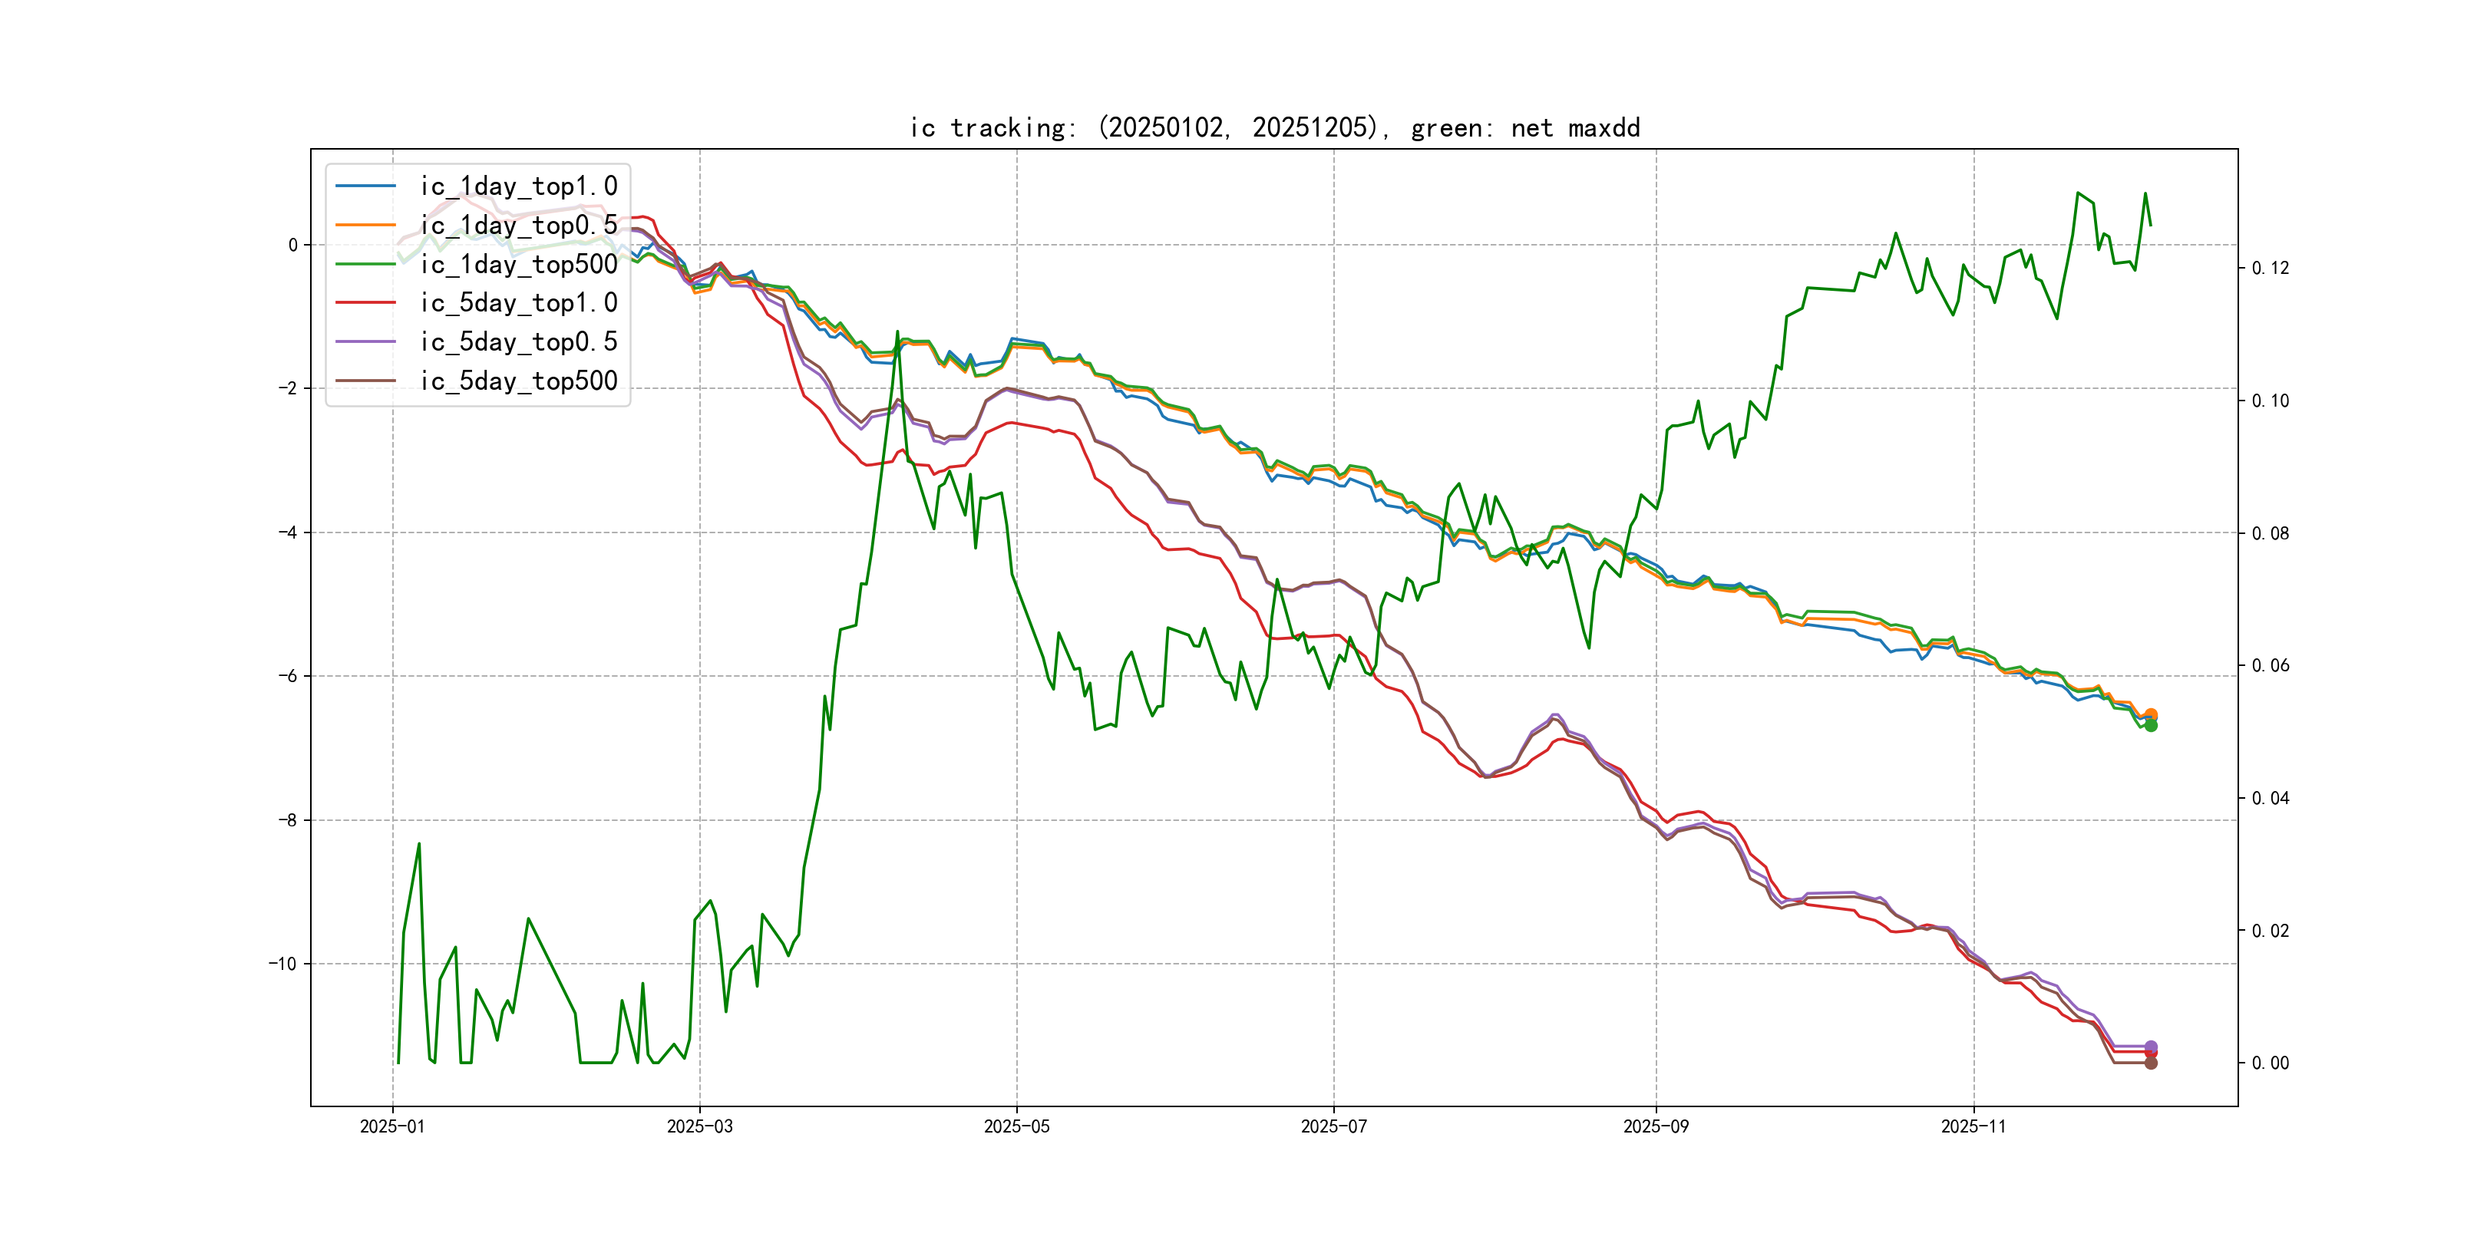Click the ic_5day_top0.5 legend label

click(x=518, y=341)
